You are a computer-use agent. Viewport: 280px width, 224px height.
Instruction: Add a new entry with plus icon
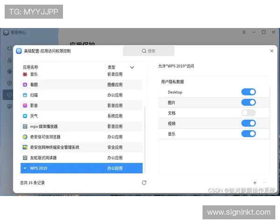255,183
